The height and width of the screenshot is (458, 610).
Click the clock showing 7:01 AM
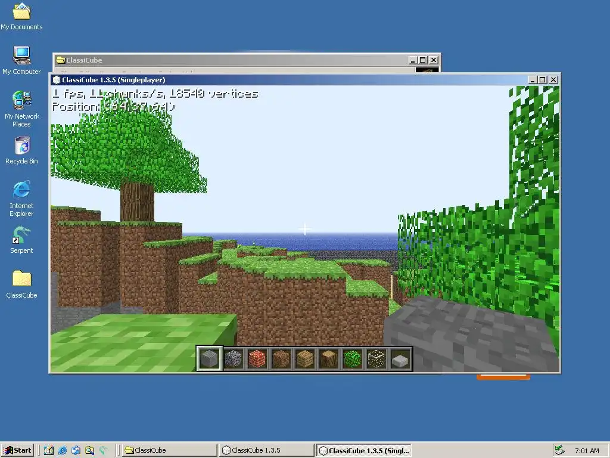[587, 451]
